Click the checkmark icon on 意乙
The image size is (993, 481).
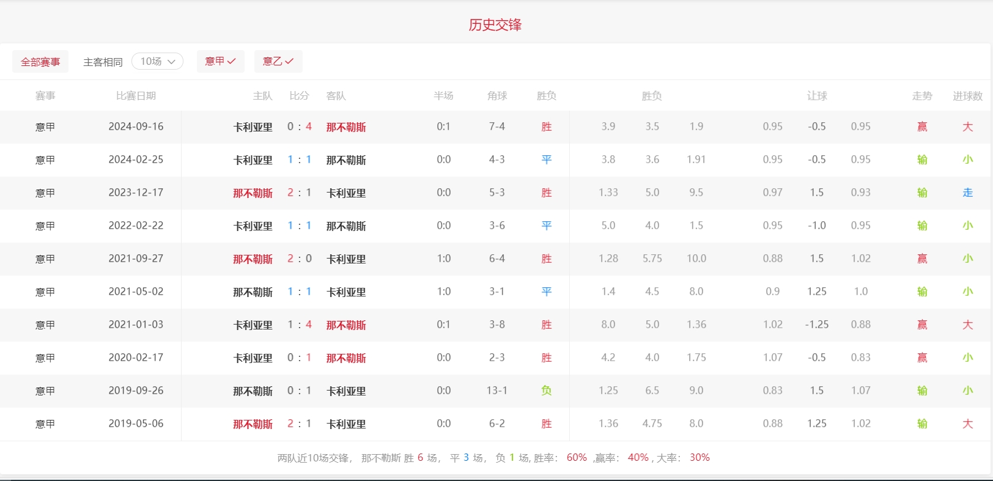click(x=289, y=61)
